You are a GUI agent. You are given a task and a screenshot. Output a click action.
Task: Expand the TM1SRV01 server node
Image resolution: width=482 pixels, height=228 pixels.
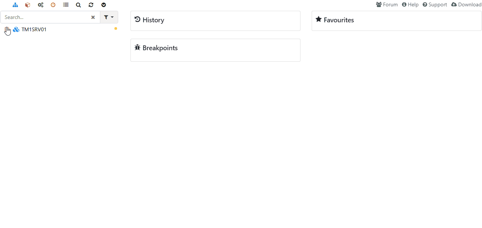(x=6, y=29)
